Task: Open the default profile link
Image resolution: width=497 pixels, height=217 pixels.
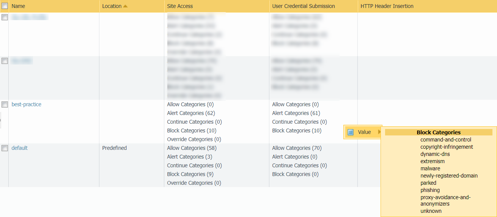Action: [20, 148]
